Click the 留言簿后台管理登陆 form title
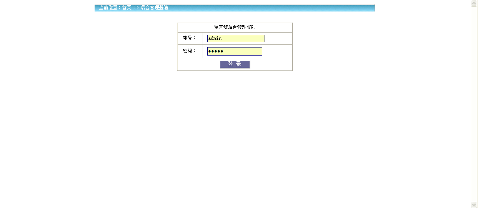Viewport: 478px width, 208px height. pyautogui.click(x=235, y=27)
